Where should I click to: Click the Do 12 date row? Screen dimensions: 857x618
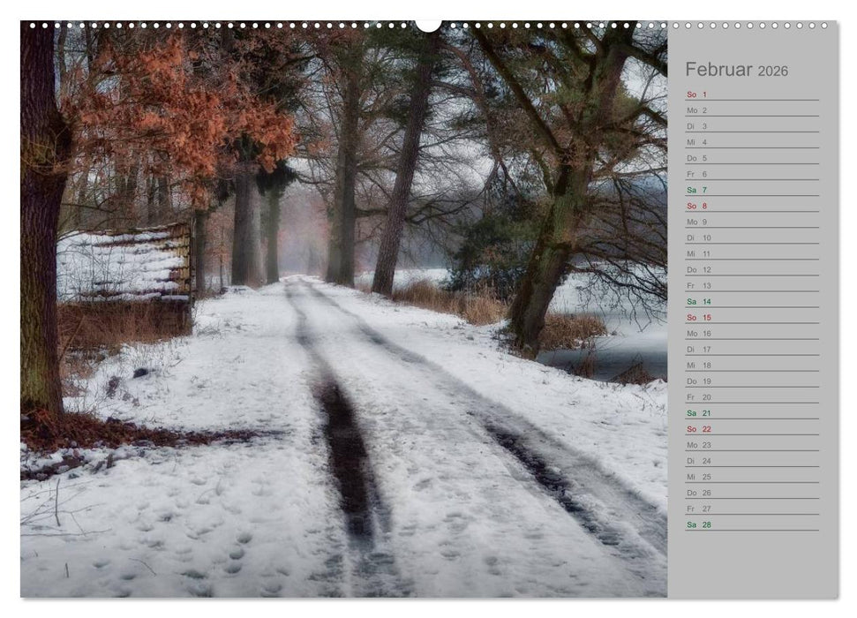pos(698,269)
